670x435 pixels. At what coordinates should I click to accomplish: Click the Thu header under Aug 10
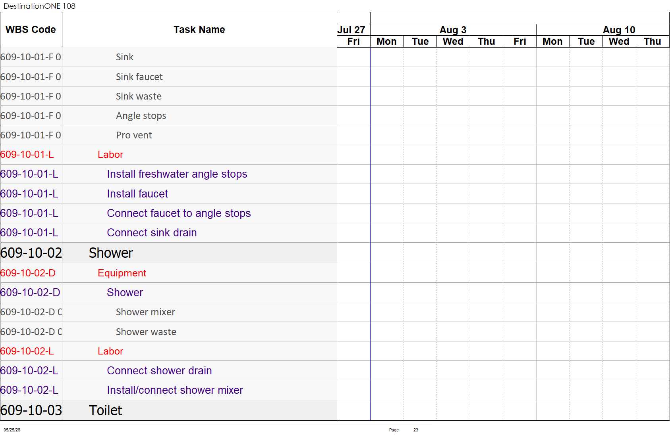tap(653, 42)
